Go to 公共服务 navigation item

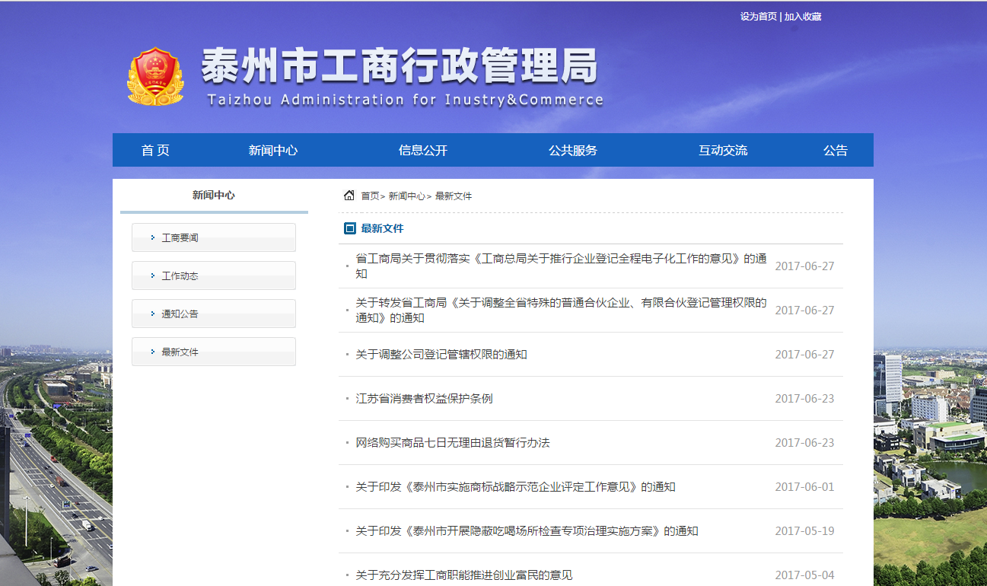[x=572, y=150]
